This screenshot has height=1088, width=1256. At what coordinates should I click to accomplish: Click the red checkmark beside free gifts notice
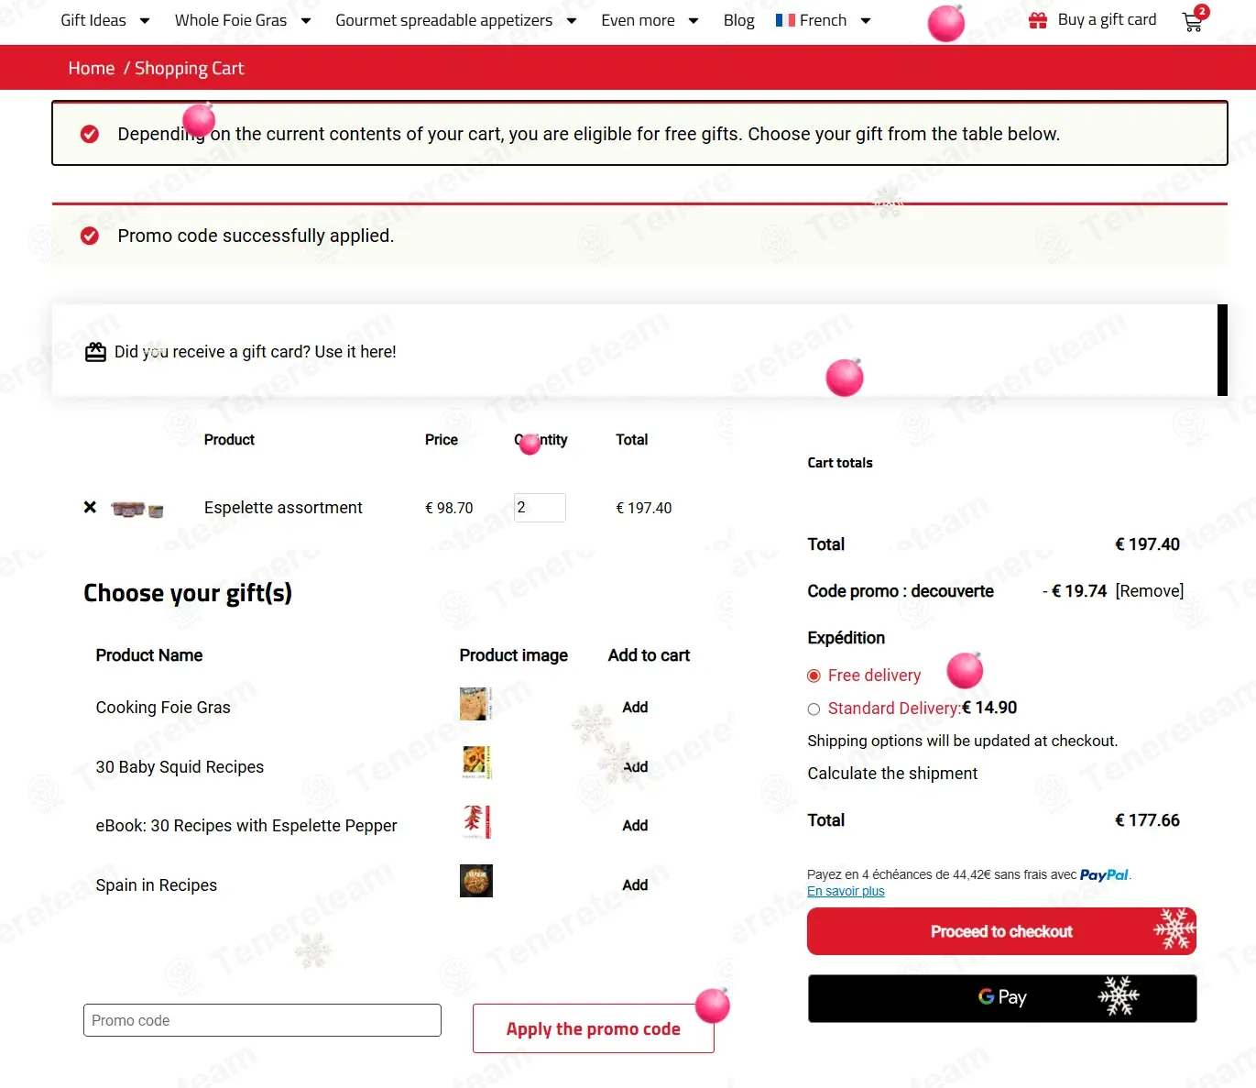(90, 134)
